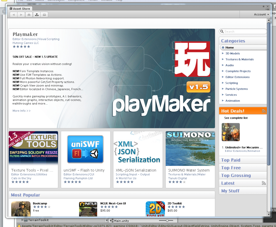276x227 pixels.
Task: Click the Main.unity scene icon
Action: point(112,221)
